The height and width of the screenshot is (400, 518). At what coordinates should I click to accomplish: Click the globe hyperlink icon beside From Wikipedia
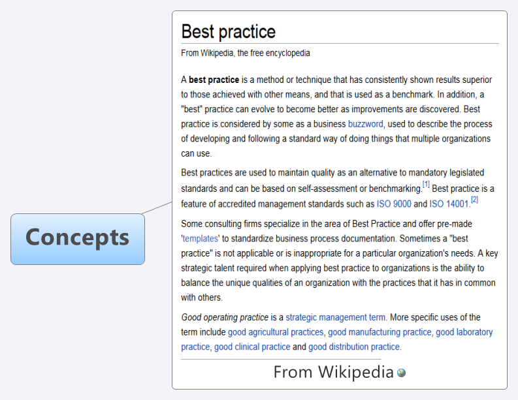click(401, 373)
